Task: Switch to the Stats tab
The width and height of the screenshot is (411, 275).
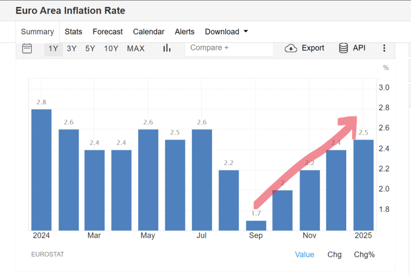Action: (73, 32)
